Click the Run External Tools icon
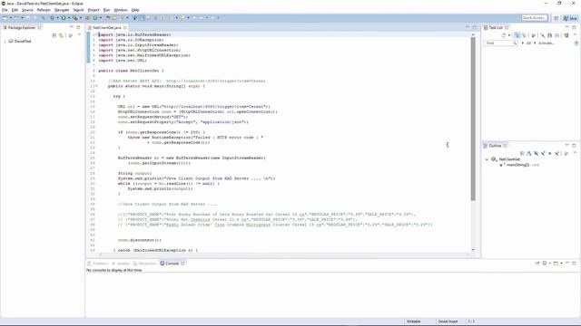 74,18
